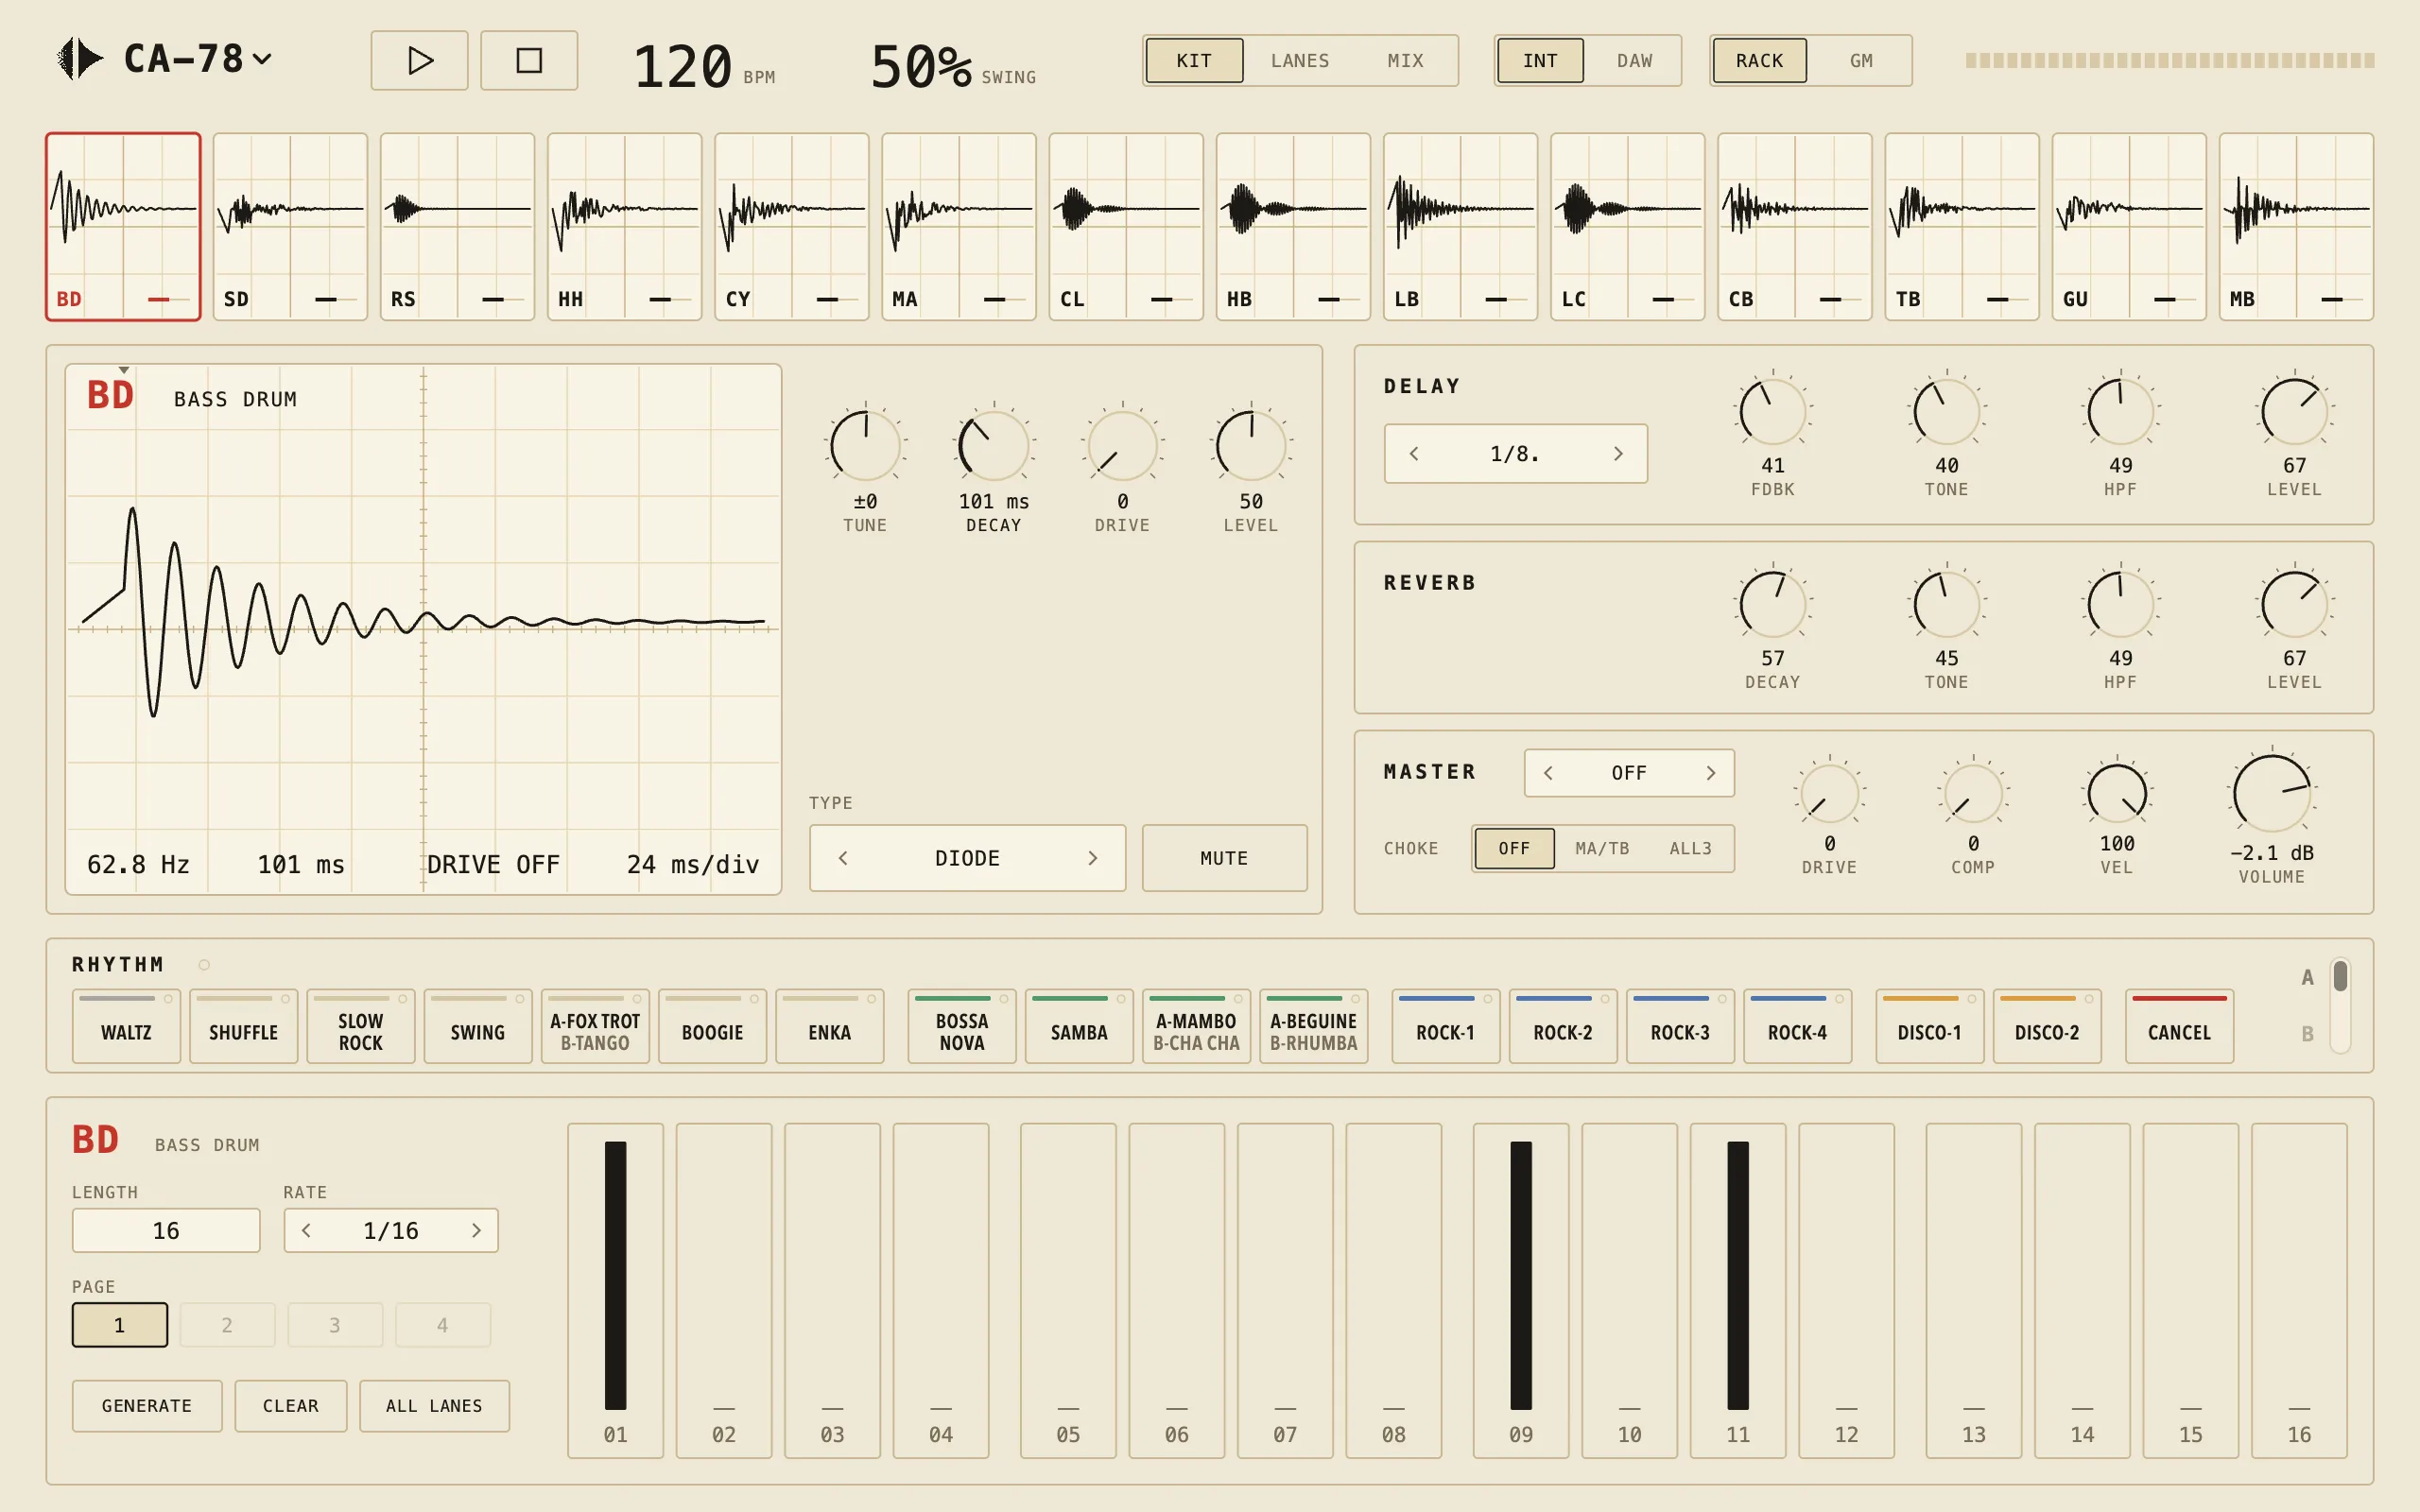
Task: Click previous arrow on DIODE type selector
Action: coord(843,858)
